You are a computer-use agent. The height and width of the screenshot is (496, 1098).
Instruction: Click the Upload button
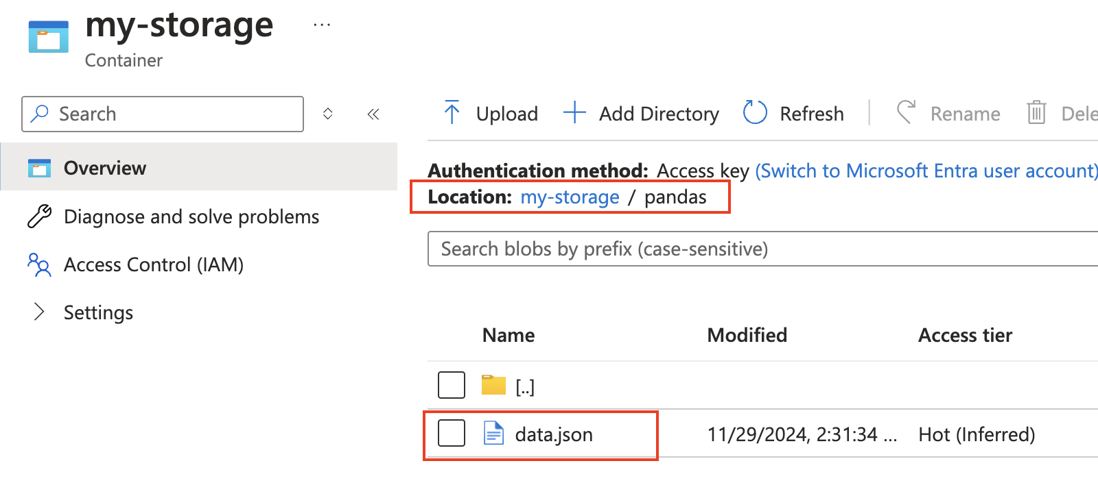pos(491,113)
